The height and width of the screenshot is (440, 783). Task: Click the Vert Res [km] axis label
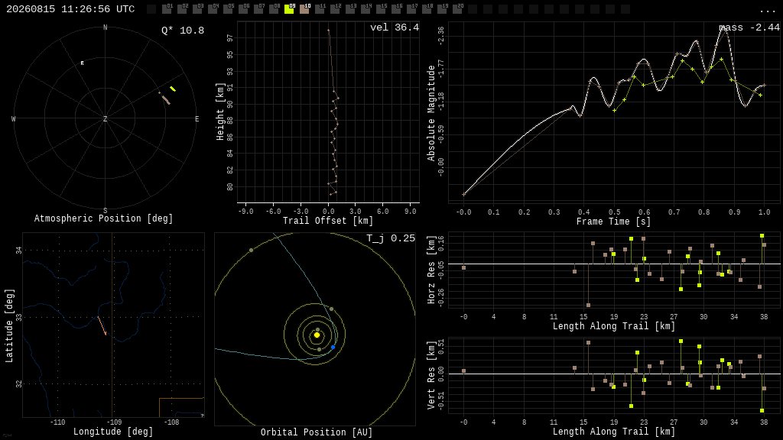pyautogui.click(x=431, y=375)
